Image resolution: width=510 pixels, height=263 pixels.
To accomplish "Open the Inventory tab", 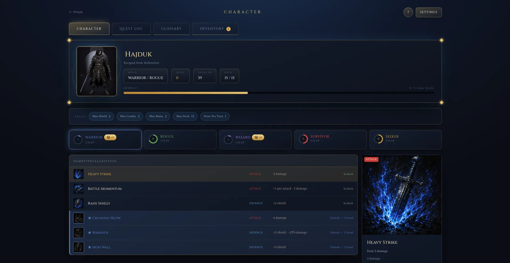I will tap(215, 29).
